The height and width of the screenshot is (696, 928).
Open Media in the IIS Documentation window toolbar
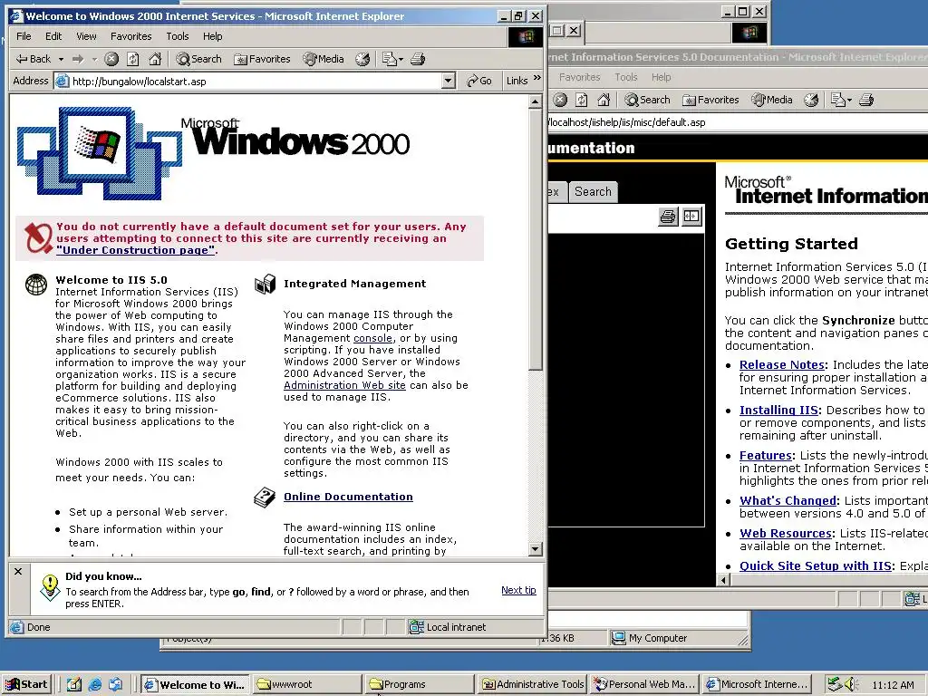[x=772, y=100]
